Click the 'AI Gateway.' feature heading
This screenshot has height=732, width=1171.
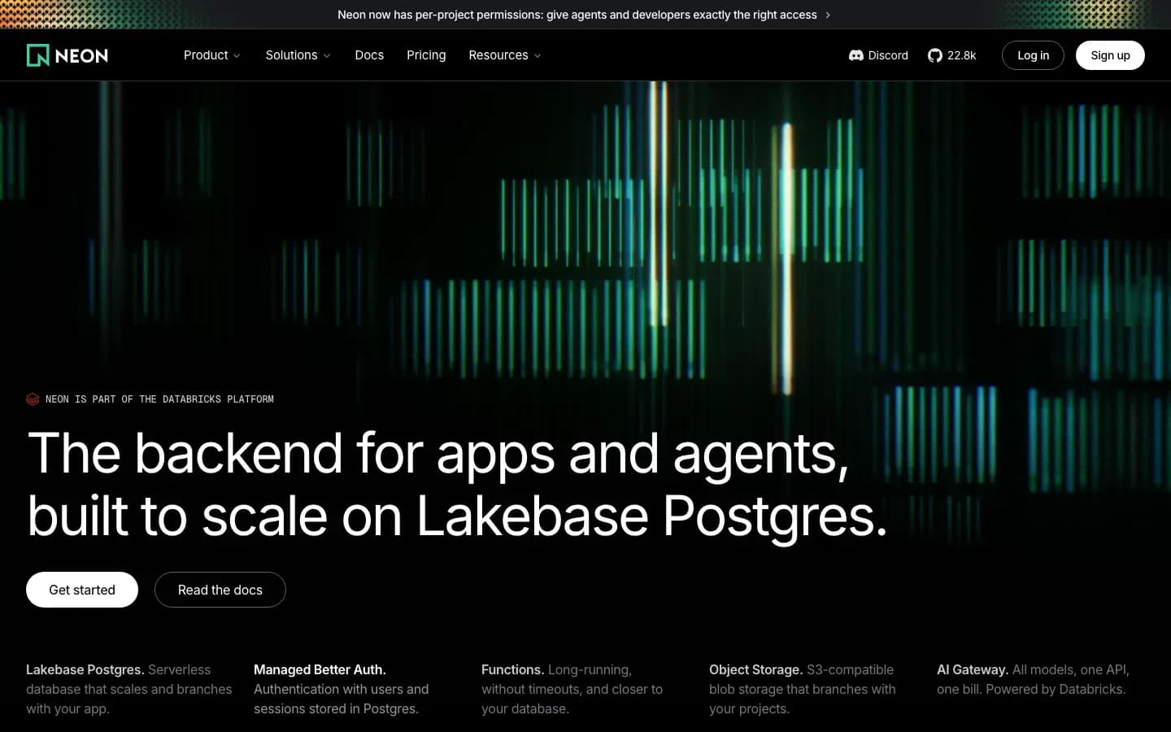click(x=973, y=669)
